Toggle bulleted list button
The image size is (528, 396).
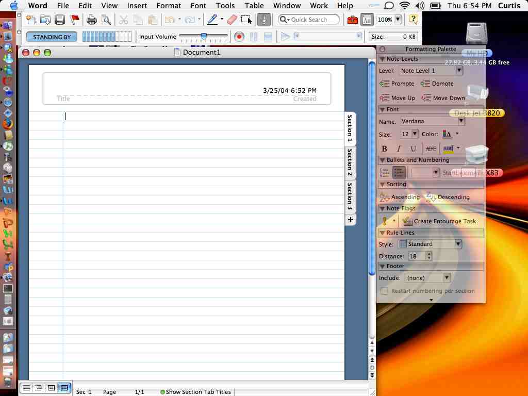point(399,173)
